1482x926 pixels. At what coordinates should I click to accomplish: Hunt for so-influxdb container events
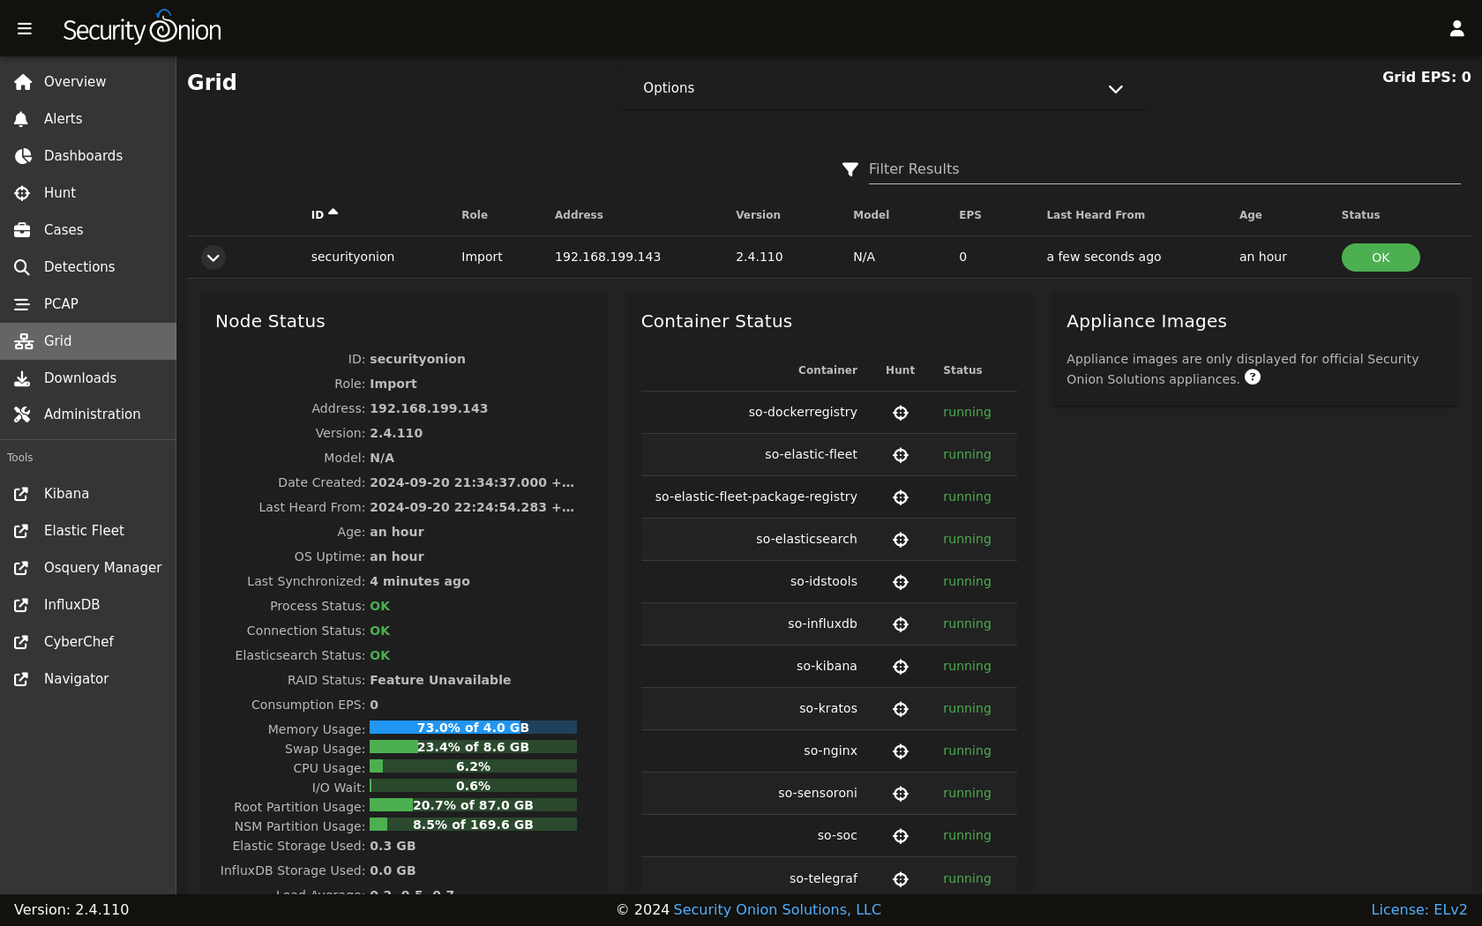click(x=901, y=624)
